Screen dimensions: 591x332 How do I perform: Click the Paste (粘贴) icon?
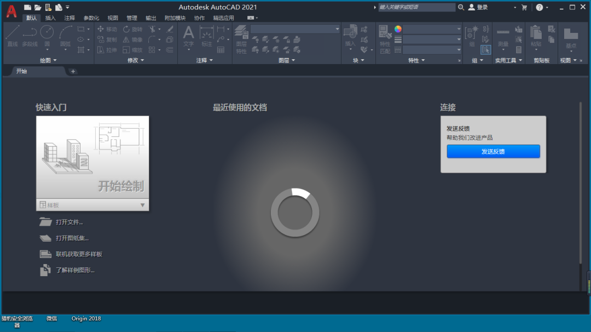pos(536,37)
